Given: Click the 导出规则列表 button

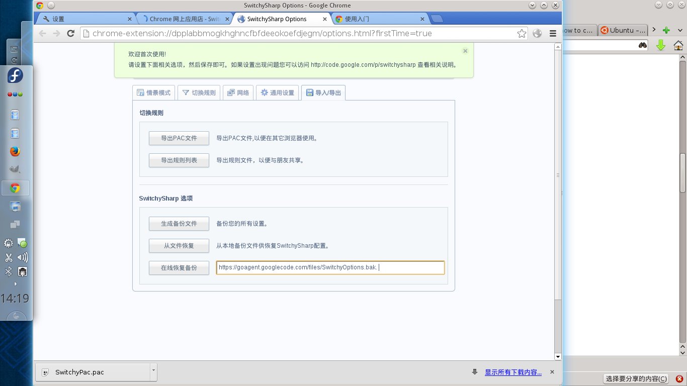Looking at the screenshot, I should (179, 160).
